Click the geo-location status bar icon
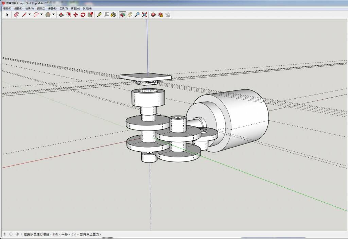 coord(4,234)
